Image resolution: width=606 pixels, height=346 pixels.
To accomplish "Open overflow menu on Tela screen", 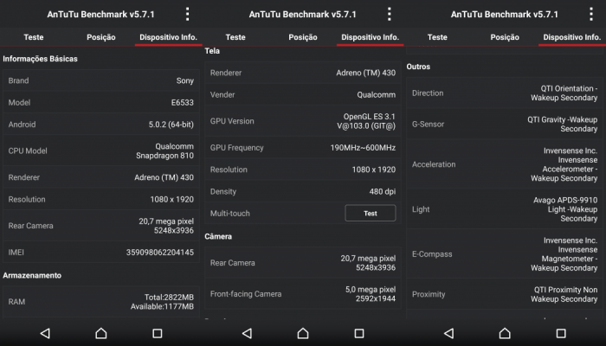I will point(390,15).
